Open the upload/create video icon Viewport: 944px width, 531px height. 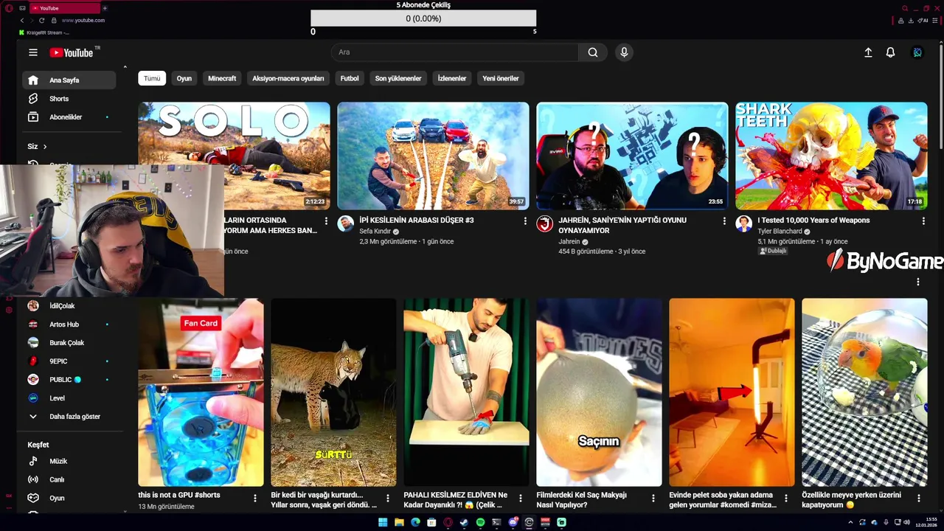tap(868, 52)
